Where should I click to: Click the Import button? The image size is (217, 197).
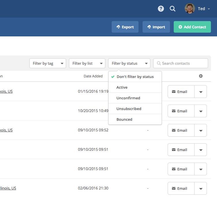pyautogui.click(x=156, y=27)
